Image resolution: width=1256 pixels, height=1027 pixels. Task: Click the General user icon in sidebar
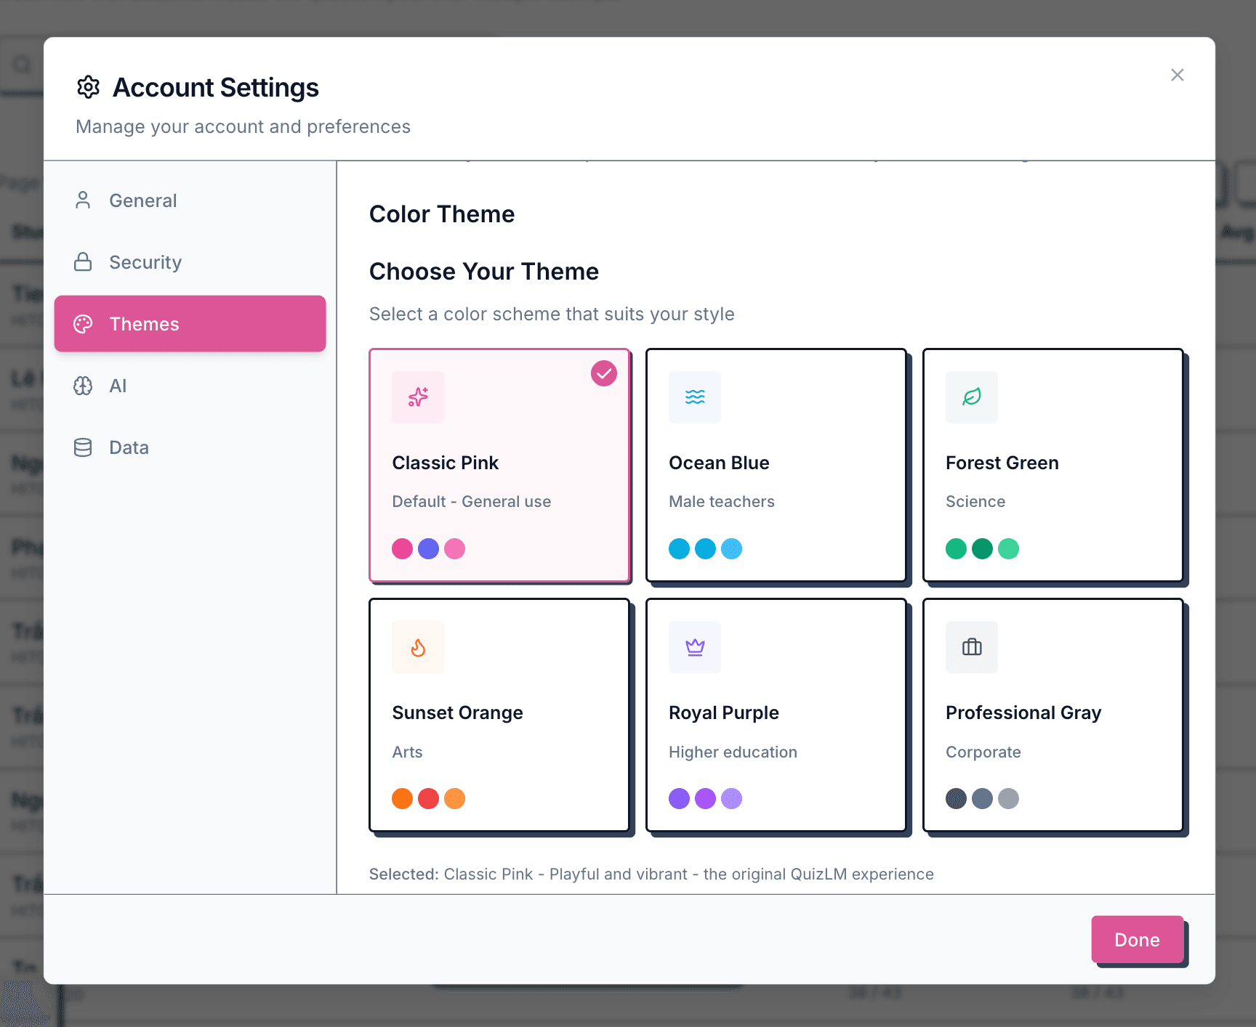tap(83, 200)
